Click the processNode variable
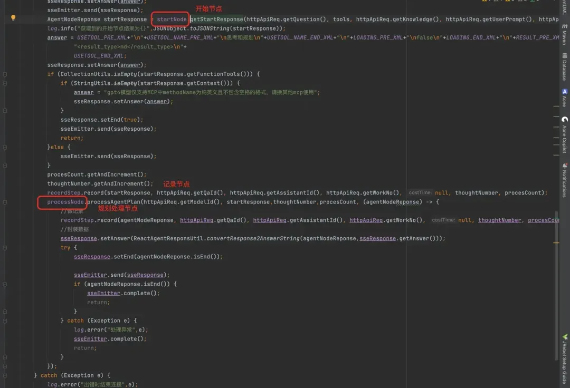570x388 pixels. point(65,202)
